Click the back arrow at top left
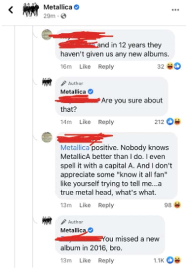Viewport: 192px width, 270px height. tap(11, 9)
